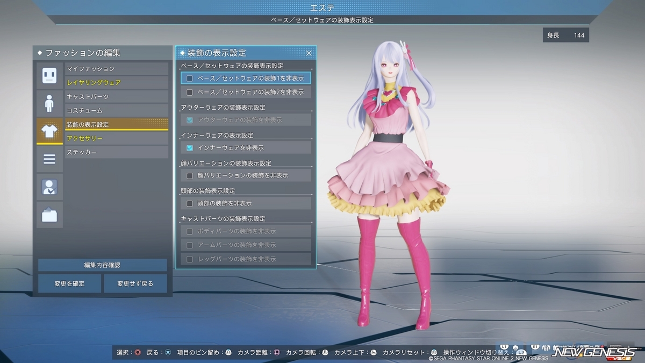Viewport: 645px width, 363px height.
Task: Select マイファッション menu item
Action: tap(117, 69)
